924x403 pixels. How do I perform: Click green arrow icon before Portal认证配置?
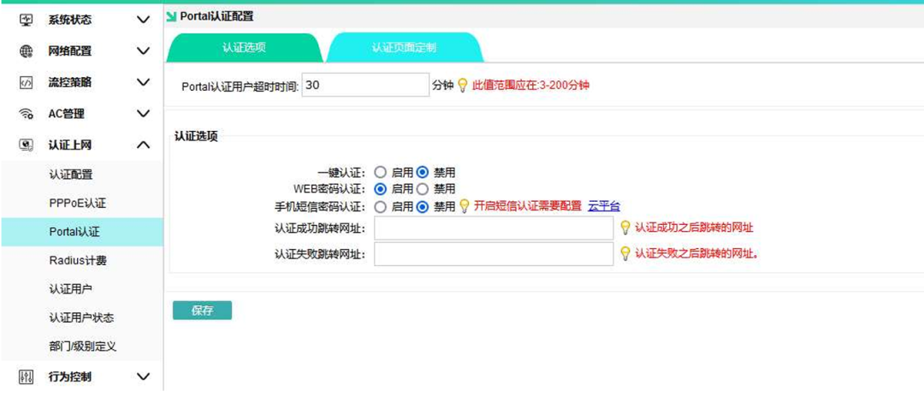pos(171,17)
